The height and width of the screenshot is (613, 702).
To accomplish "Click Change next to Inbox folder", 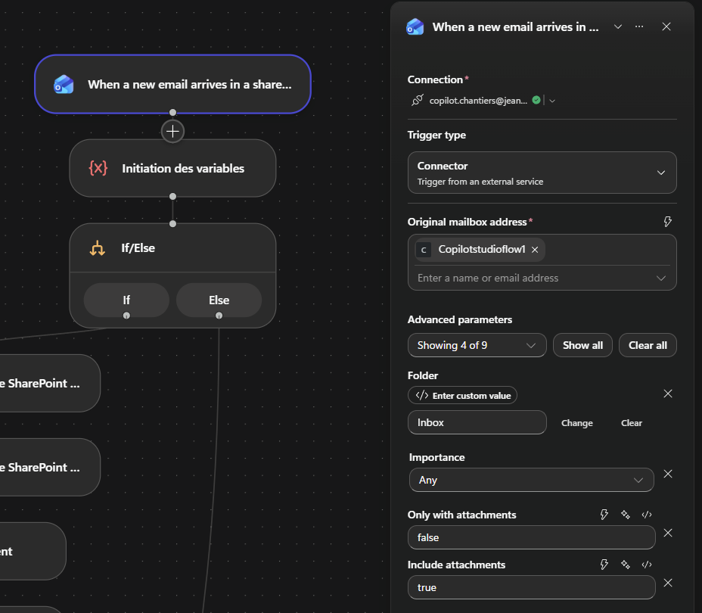I will (x=577, y=423).
